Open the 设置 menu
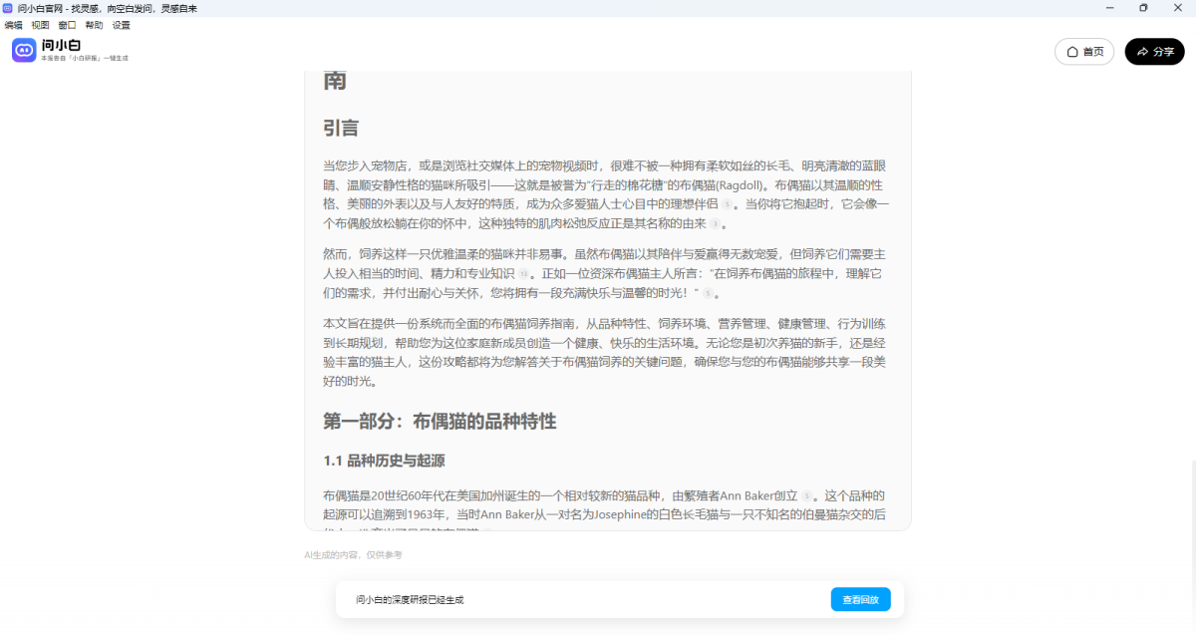Image resolution: width=1196 pixels, height=636 pixels. [x=120, y=25]
